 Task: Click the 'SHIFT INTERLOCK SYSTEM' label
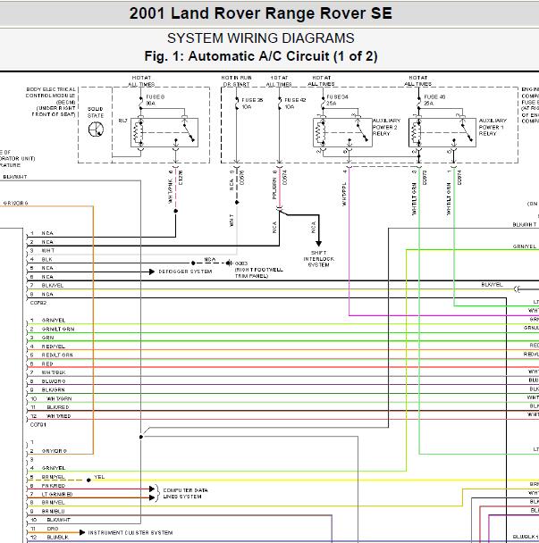[318, 259]
